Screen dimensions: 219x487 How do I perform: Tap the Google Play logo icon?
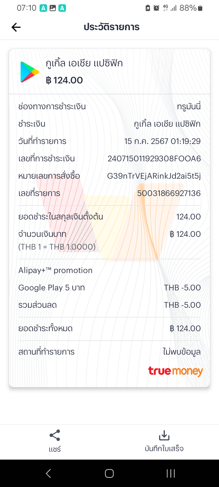30,72
